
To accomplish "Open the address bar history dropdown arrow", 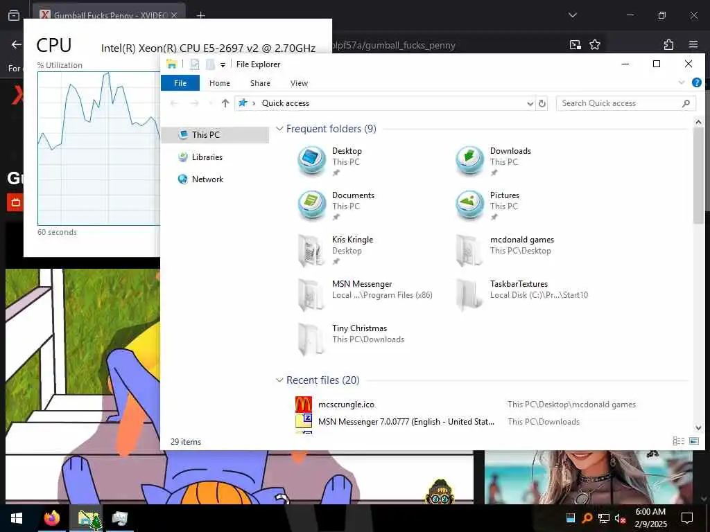I will tap(530, 104).
